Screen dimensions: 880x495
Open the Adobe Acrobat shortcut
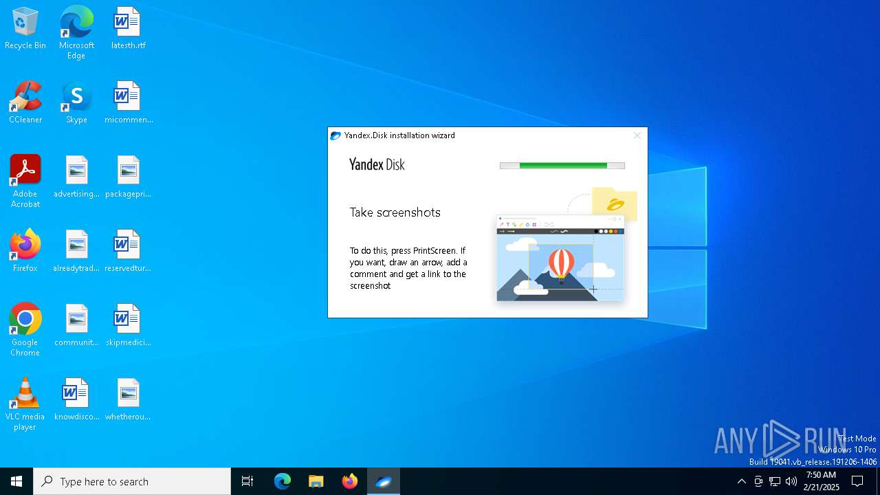coord(25,181)
